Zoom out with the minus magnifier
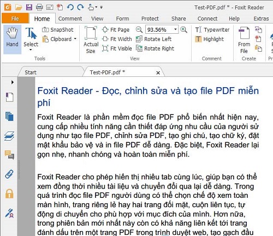Image resolution: width=273 pixels, height=236 pixels. pos(139,29)
